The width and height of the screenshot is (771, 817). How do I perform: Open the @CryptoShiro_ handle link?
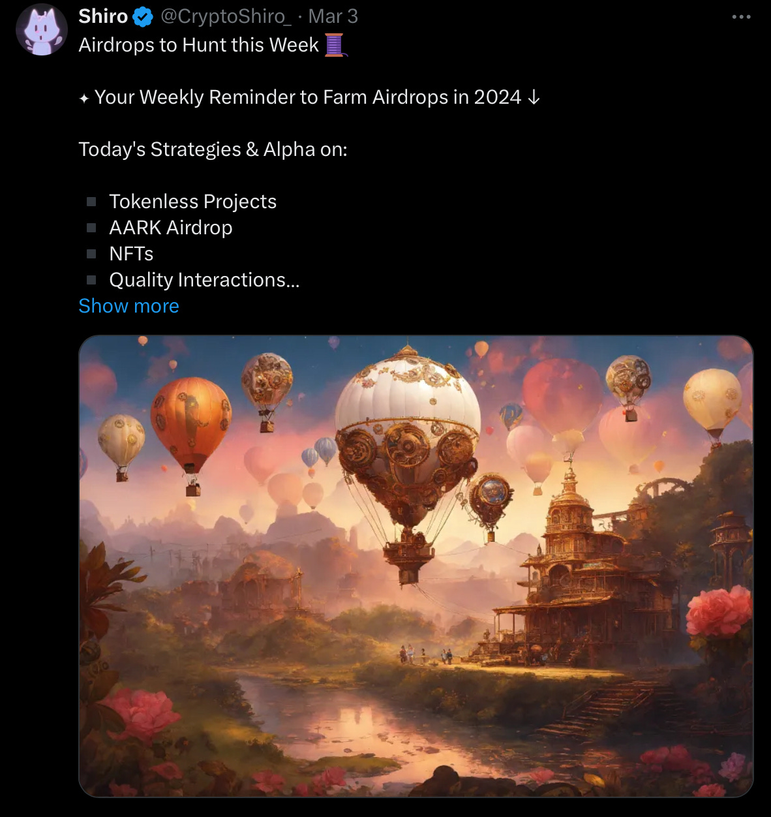coord(226,16)
